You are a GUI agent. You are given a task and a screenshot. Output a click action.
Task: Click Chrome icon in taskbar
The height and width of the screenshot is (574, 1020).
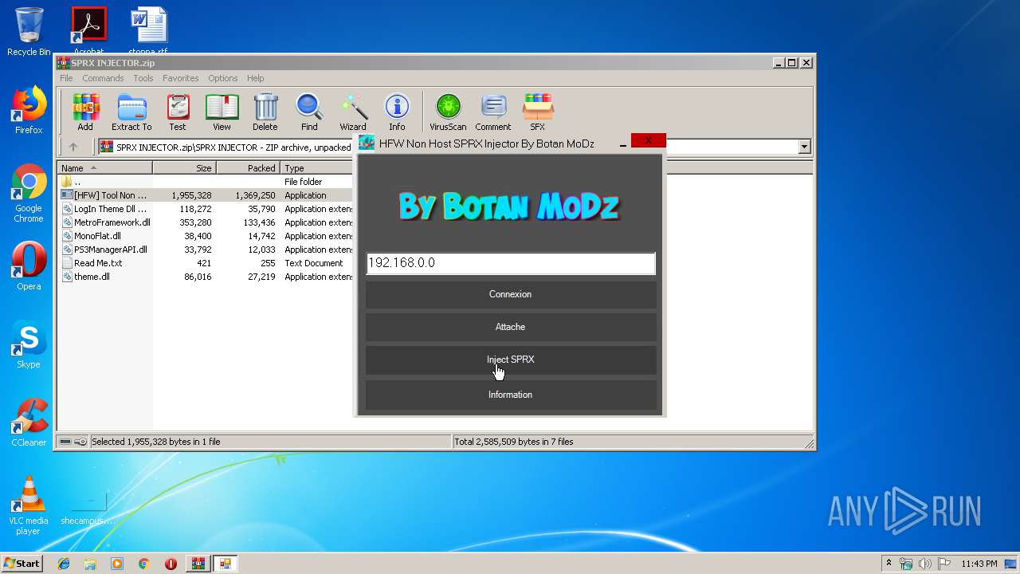point(143,564)
